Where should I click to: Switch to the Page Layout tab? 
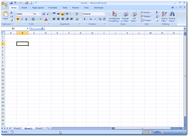[x=38, y=8]
